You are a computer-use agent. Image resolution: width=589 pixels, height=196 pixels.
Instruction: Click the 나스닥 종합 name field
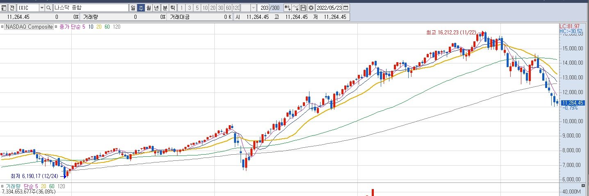coord(91,8)
